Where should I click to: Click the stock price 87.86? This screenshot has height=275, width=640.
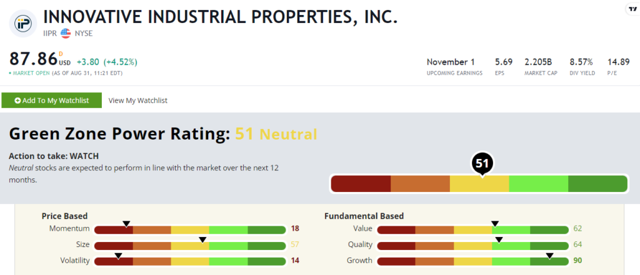[x=34, y=59]
